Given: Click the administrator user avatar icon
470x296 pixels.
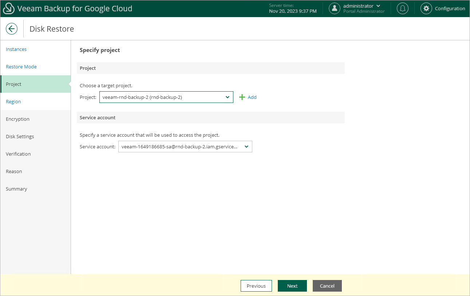Looking at the screenshot, I should pos(335,8).
